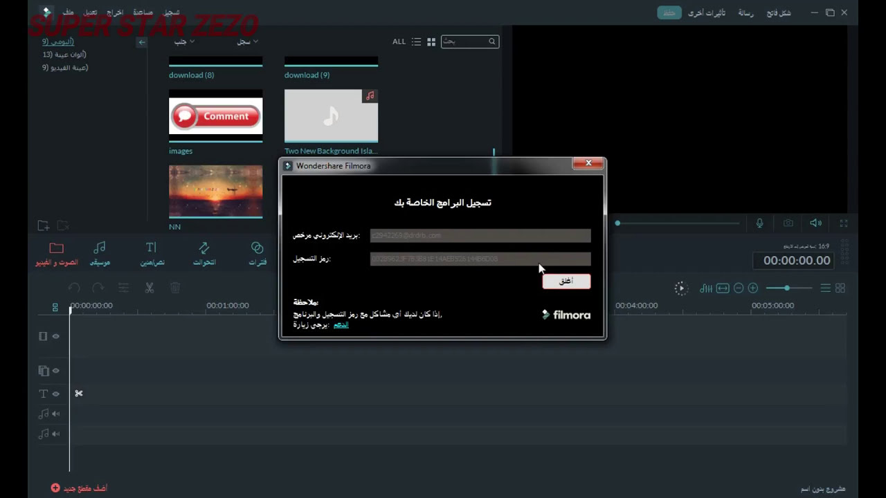Screen dimensions: 886x498
Task: Click أضف مقطع جديد add new track
Action: point(79,488)
